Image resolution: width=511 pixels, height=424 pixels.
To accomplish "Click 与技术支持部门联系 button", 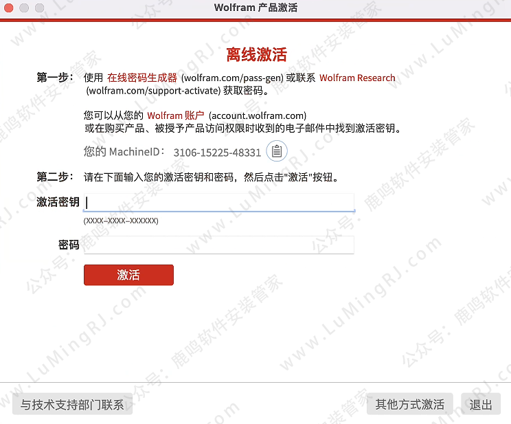I will 72,405.
